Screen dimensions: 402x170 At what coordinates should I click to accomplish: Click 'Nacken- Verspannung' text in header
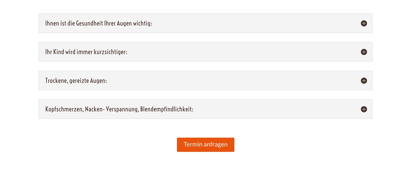tap(112, 109)
